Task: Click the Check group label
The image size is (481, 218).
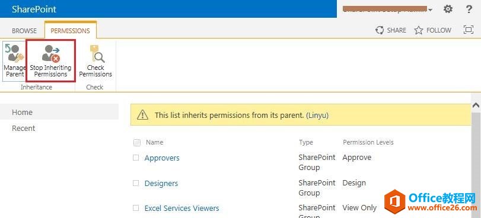Action: pyautogui.click(x=94, y=87)
